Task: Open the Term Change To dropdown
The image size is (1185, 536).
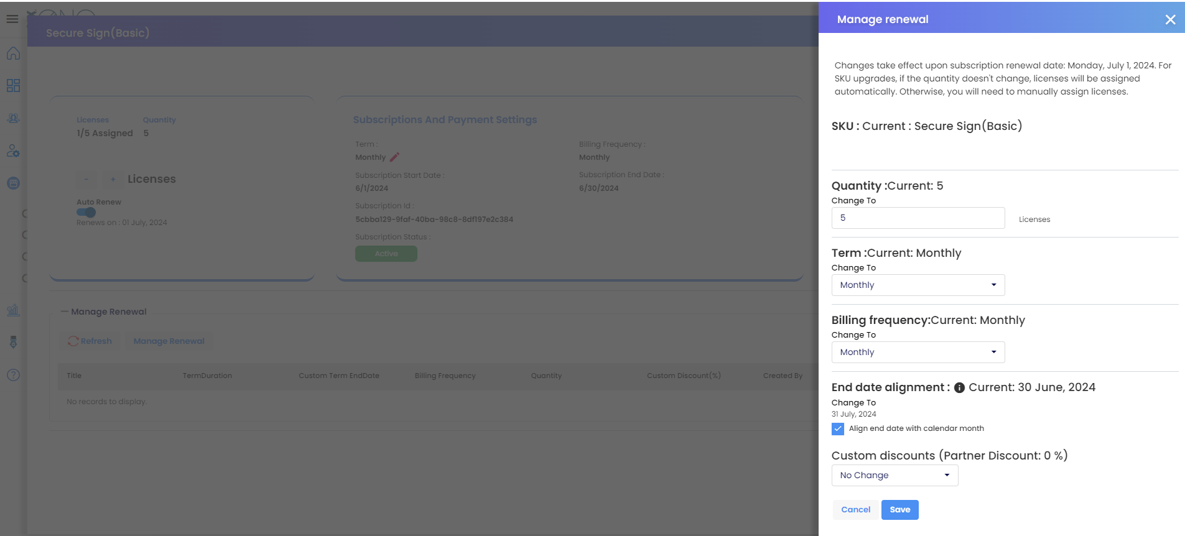Action: coord(918,285)
